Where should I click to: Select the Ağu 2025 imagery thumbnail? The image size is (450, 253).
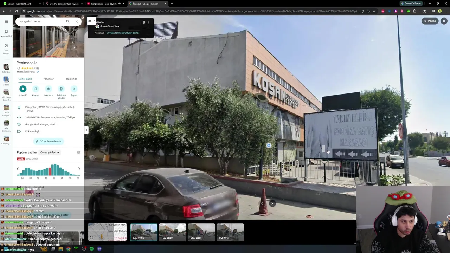[x=144, y=232]
